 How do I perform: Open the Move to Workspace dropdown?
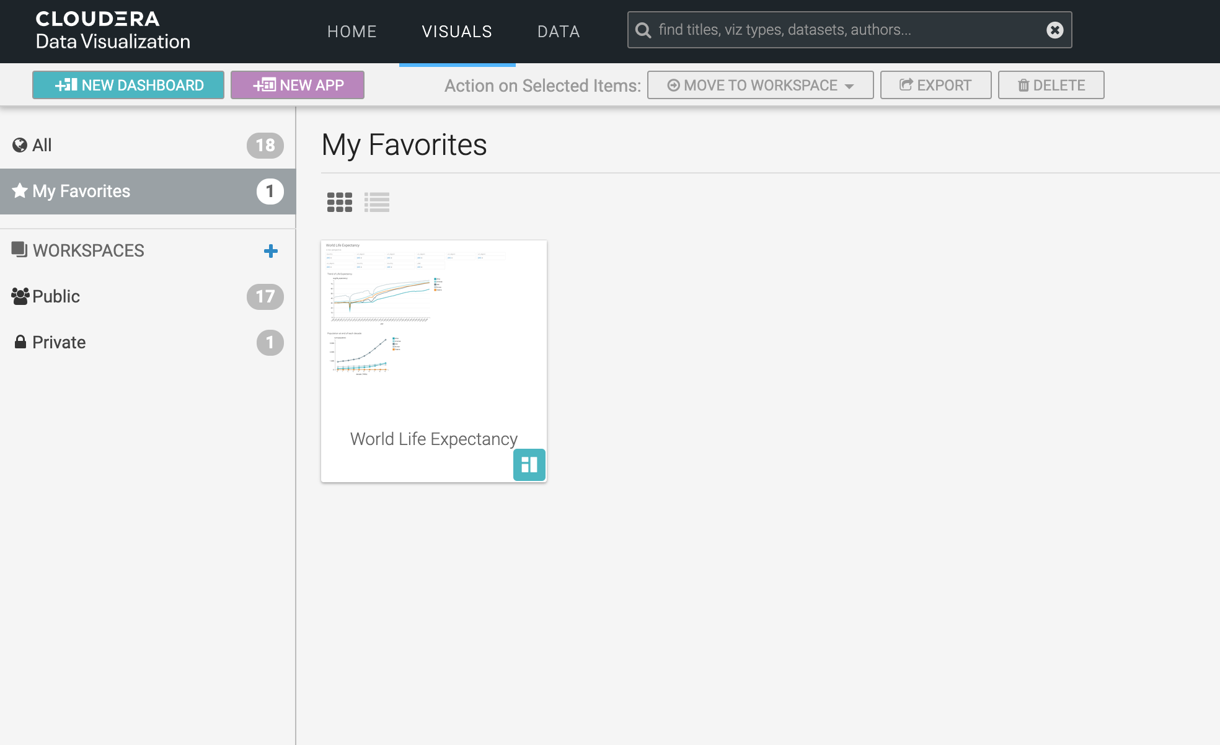[x=760, y=85]
